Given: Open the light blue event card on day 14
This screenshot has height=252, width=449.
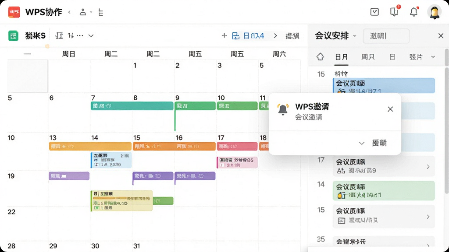Looking at the screenshot, I should pos(111,160).
